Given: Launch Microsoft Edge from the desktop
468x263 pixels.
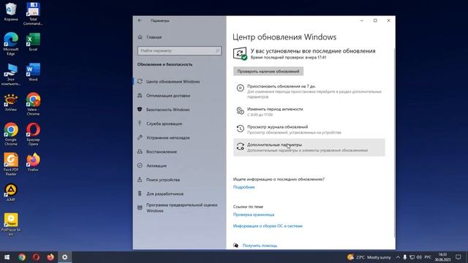Looking at the screenshot, I should tap(11, 44).
